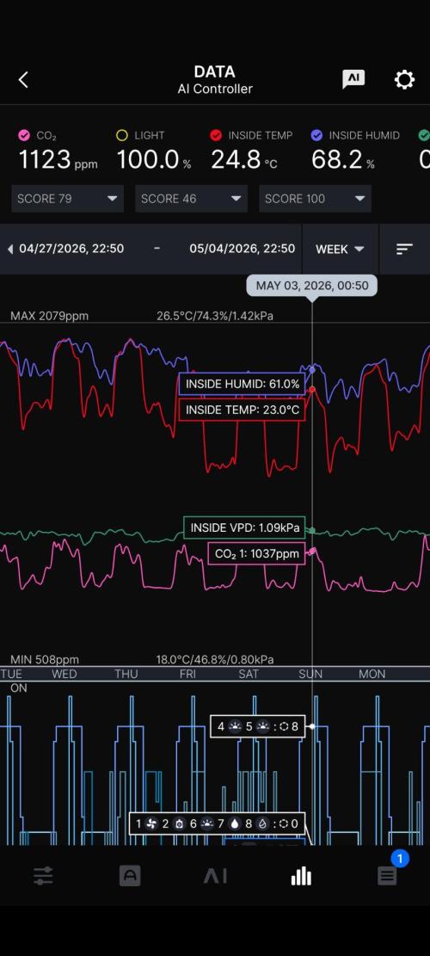Open the SCORE 79 dropdown
Viewport: 430px width, 956px height.
pyautogui.click(x=68, y=199)
